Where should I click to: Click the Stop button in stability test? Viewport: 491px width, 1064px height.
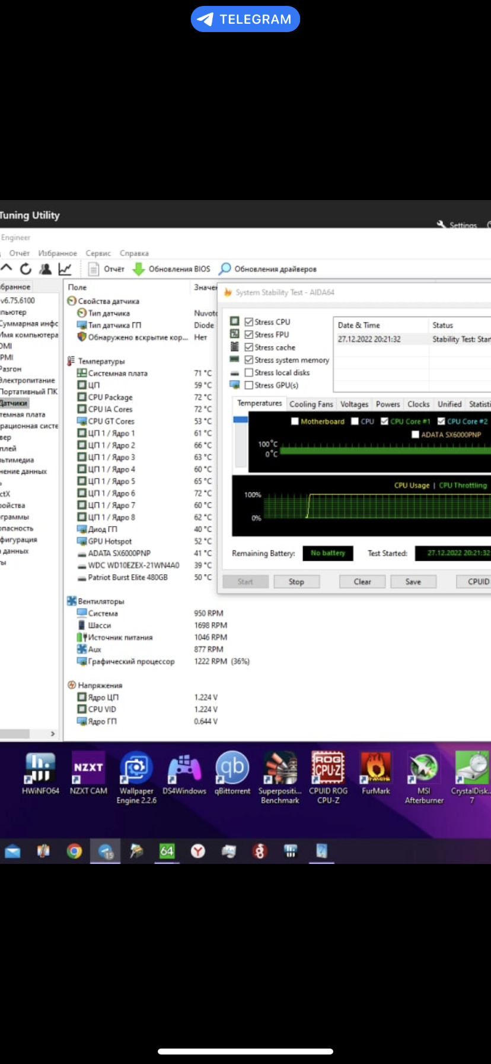[x=296, y=582]
